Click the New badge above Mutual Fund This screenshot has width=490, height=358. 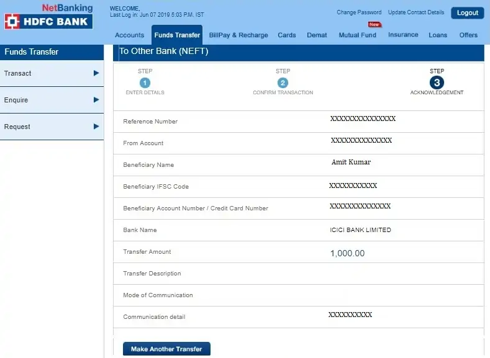[374, 24]
